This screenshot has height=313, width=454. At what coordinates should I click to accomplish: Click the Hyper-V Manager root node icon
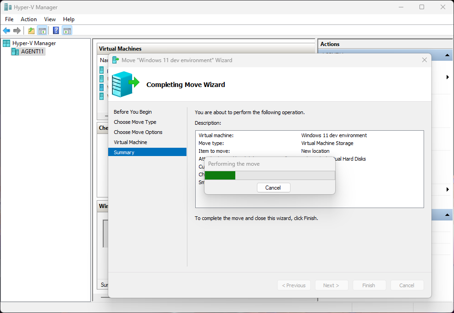click(x=6, y=43)
